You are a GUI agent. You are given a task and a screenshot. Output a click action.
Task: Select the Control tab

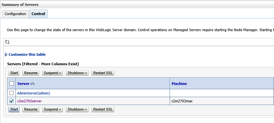click(x=39, y=14)
